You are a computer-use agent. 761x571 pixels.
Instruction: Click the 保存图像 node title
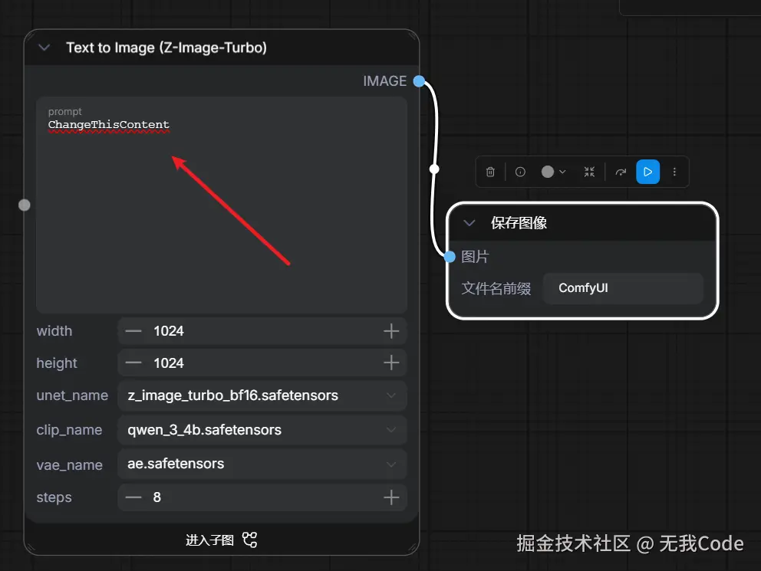click(x=519, y=223)
